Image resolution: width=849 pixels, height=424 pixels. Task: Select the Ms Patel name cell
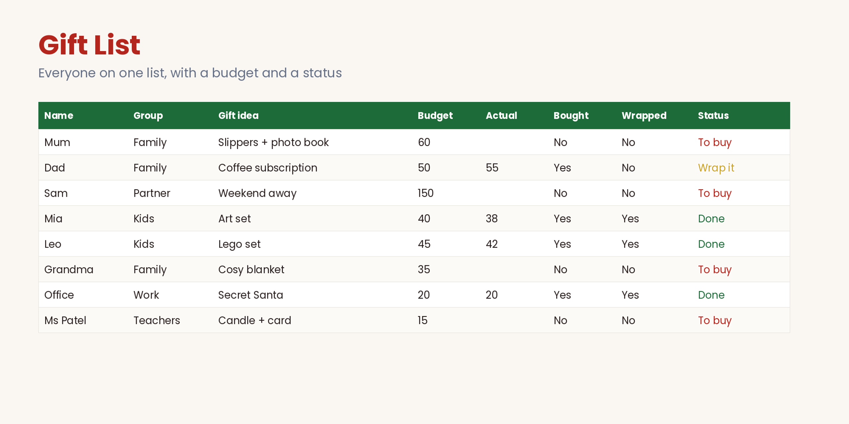pos(65,320)
